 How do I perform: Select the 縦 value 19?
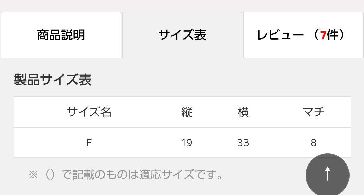tap(187, 143)
